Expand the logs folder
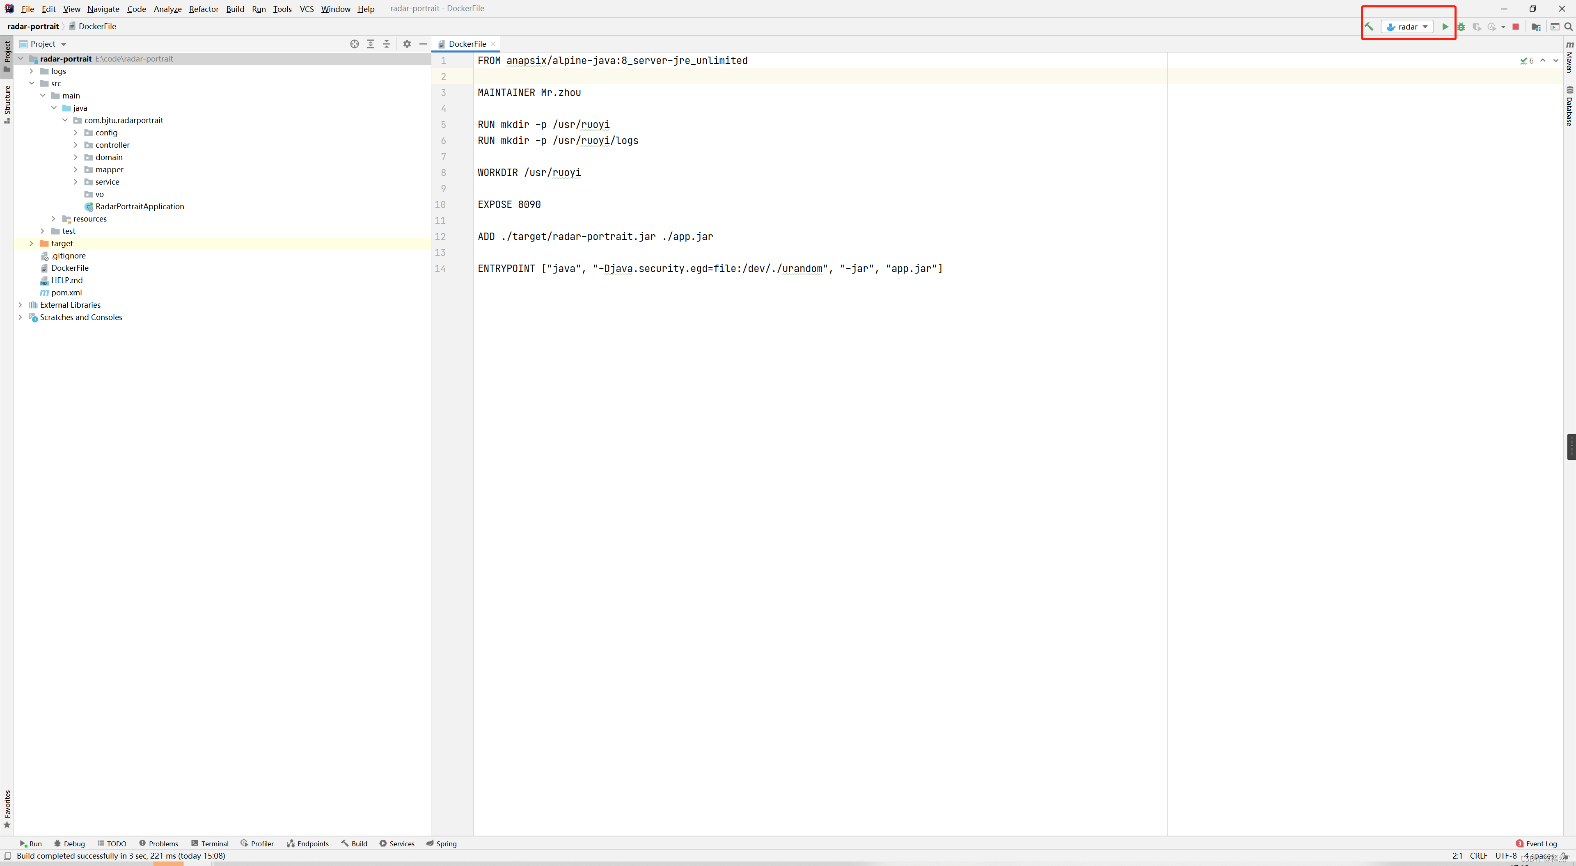The image size is (1576, 866). 31,71
